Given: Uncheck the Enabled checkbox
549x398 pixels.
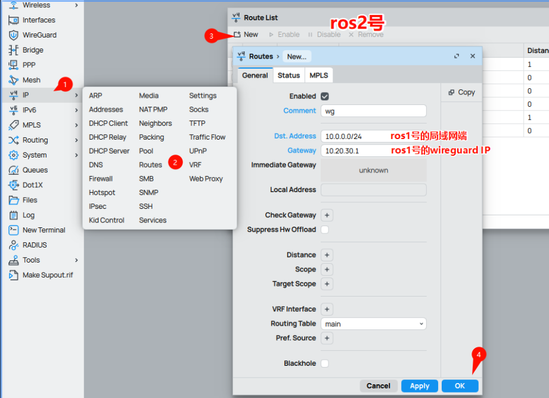Looking at the screenshot, I should pos(325,96).
